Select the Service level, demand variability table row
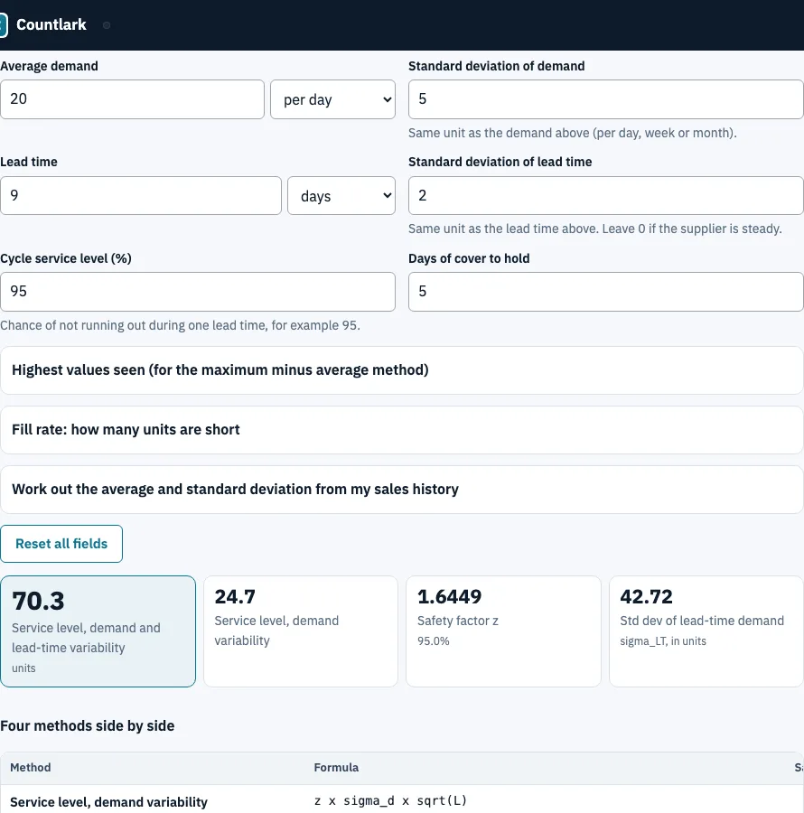Screen dimensions: 804x813 pyautogui.click(x=402, y=801)
